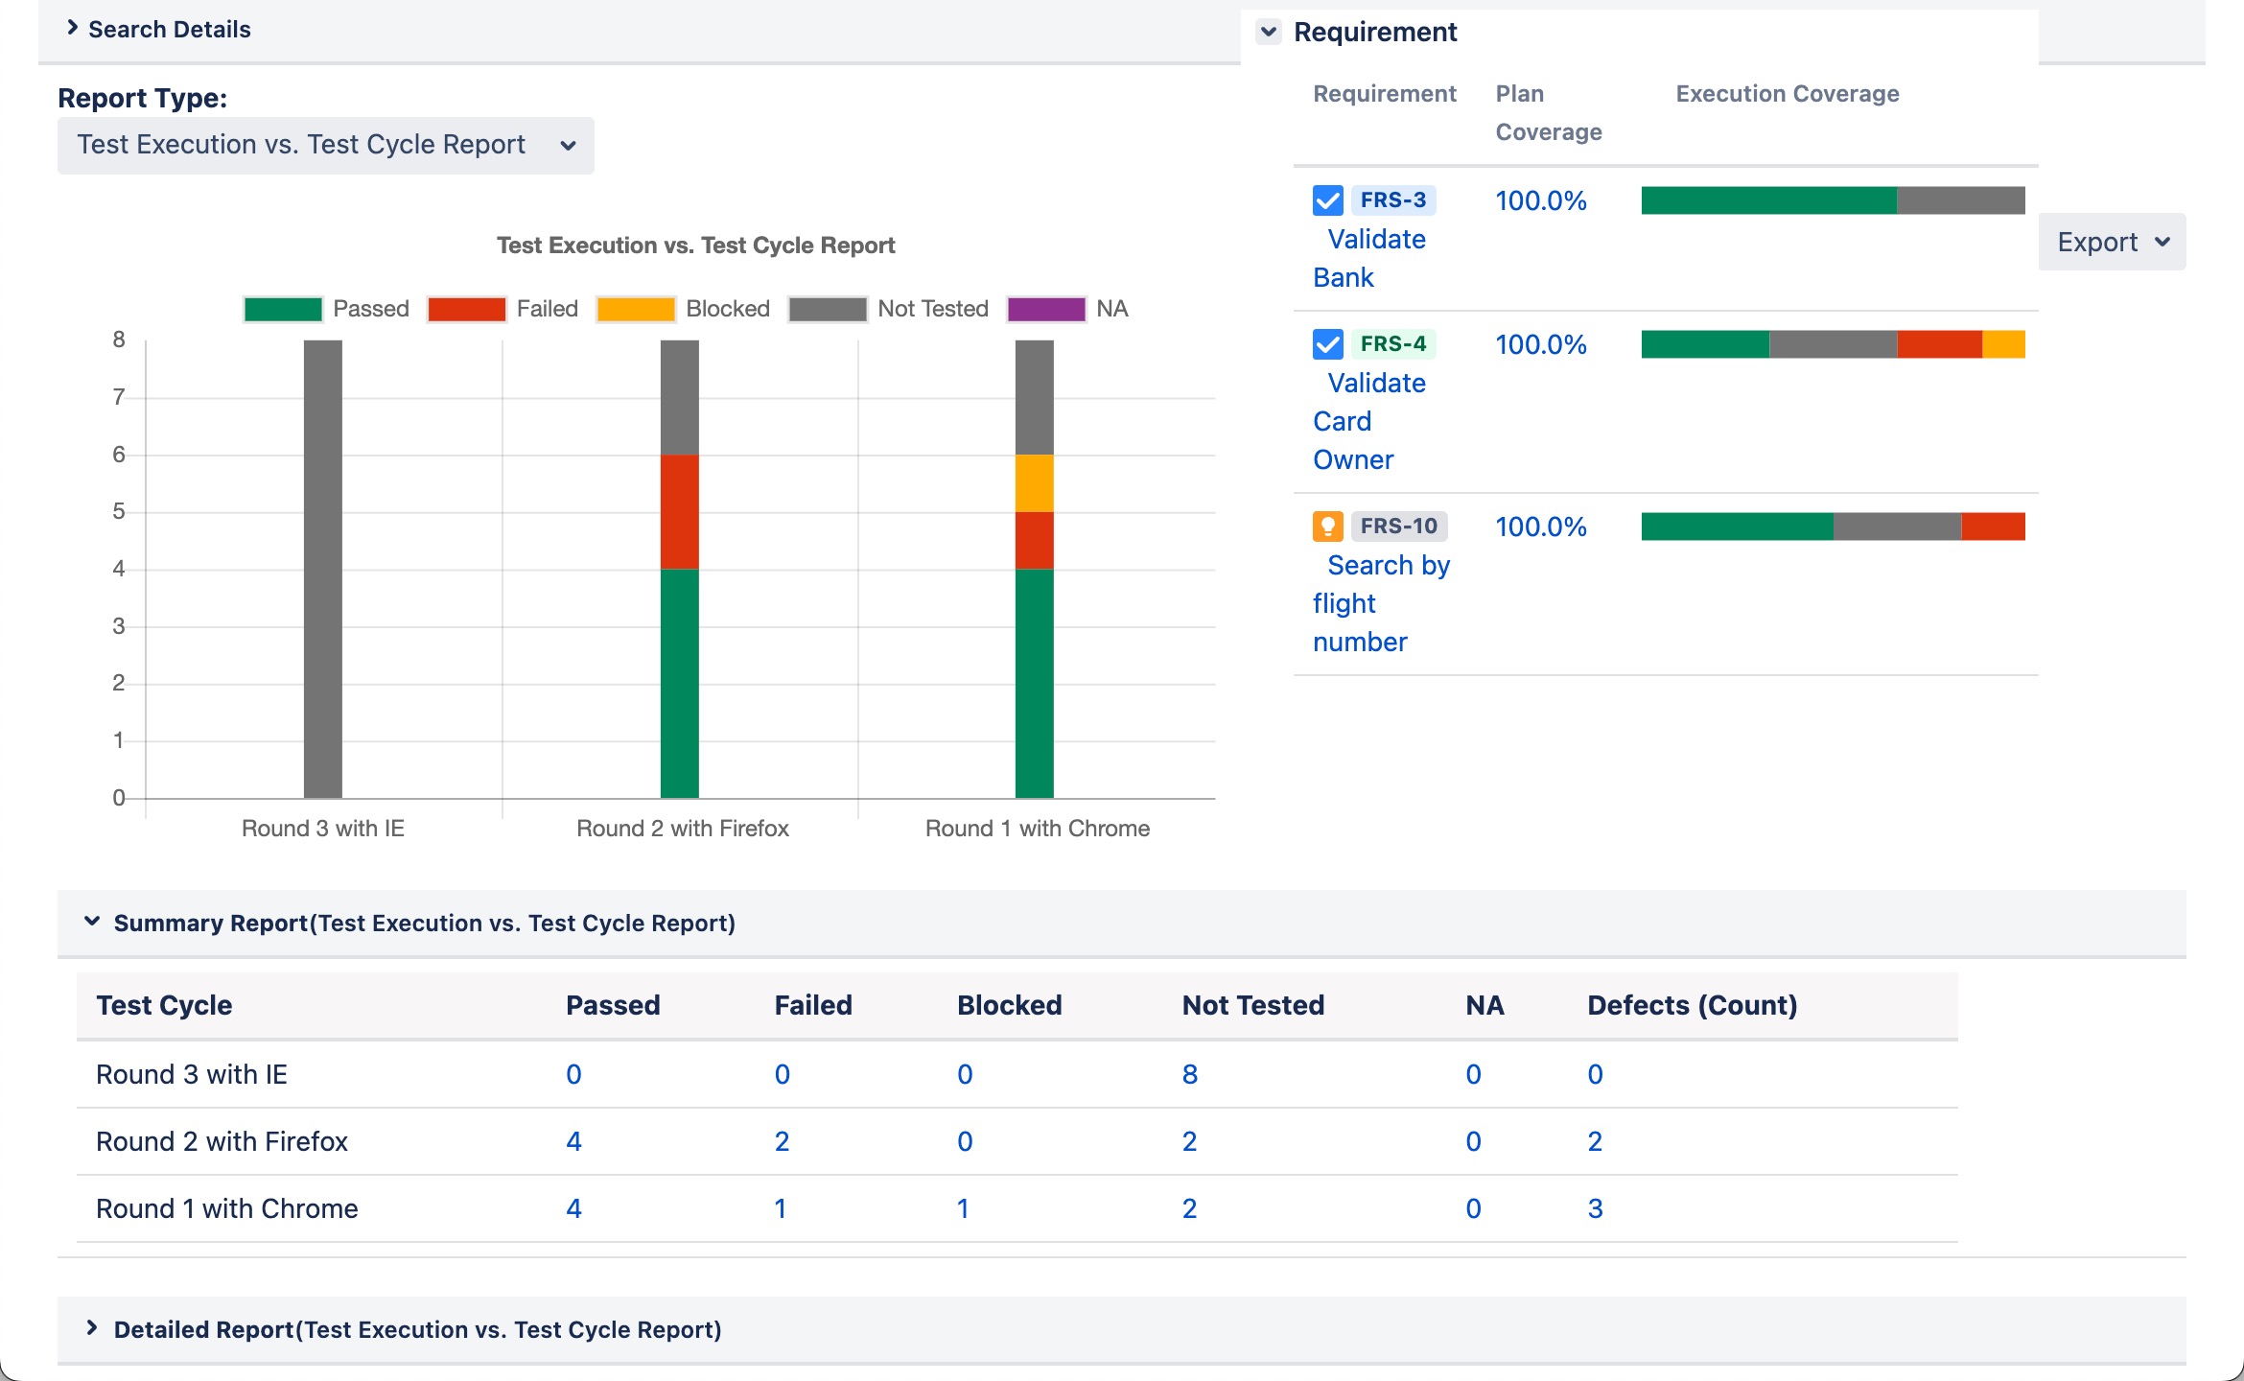Click Not Tested count 8 for Round 3
This screenshot has width=2244, height=1381.
click(1190, 1074)
